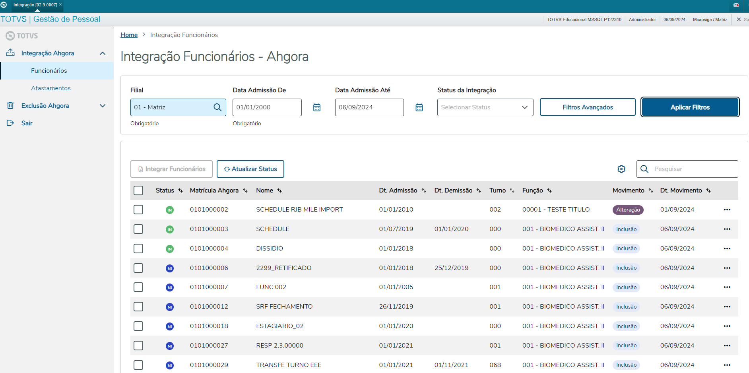Sort table by Matrícula Ahgora column
The height and width of the screenshot is (373, 749).
245,190
